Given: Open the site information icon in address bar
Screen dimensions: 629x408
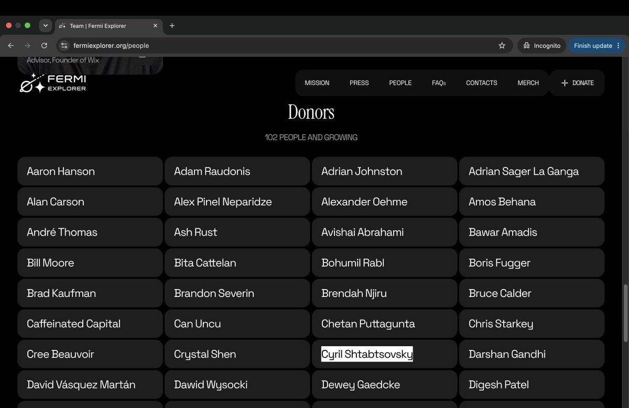Looking at the screenshot, I should (64, 46).
